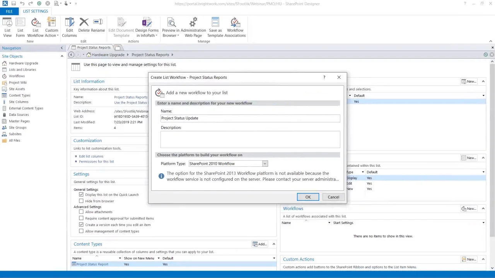Open External Content Types in navigation
The width and height of the screenshot is (495, 278).
point(26,108)
